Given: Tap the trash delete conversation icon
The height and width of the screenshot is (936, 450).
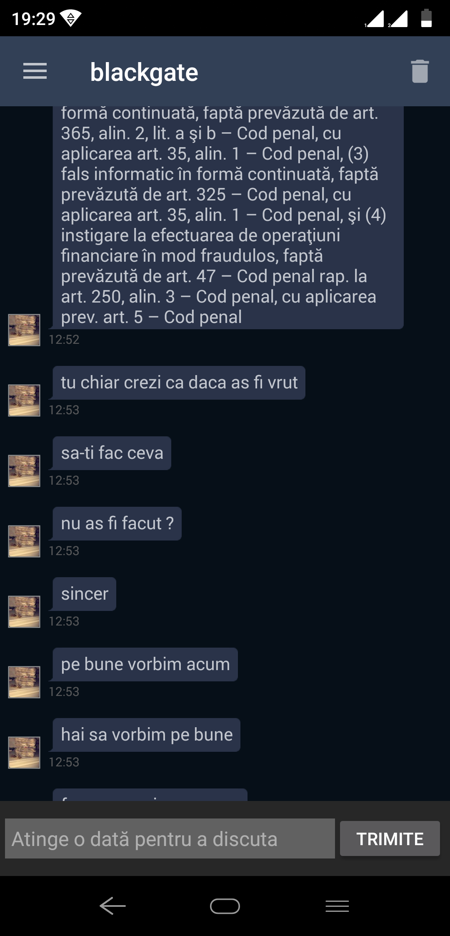Looking at the screenshot, I should click(x=420, y=71).
